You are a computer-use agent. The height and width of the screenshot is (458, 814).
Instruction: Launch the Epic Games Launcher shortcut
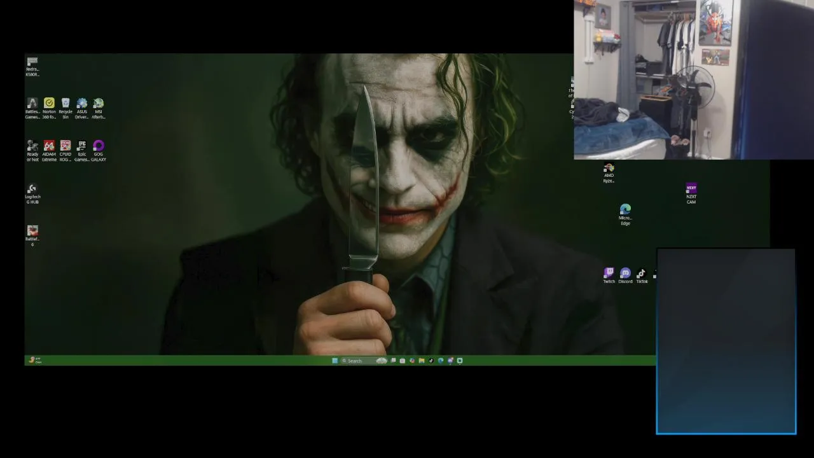coord(82,151)
